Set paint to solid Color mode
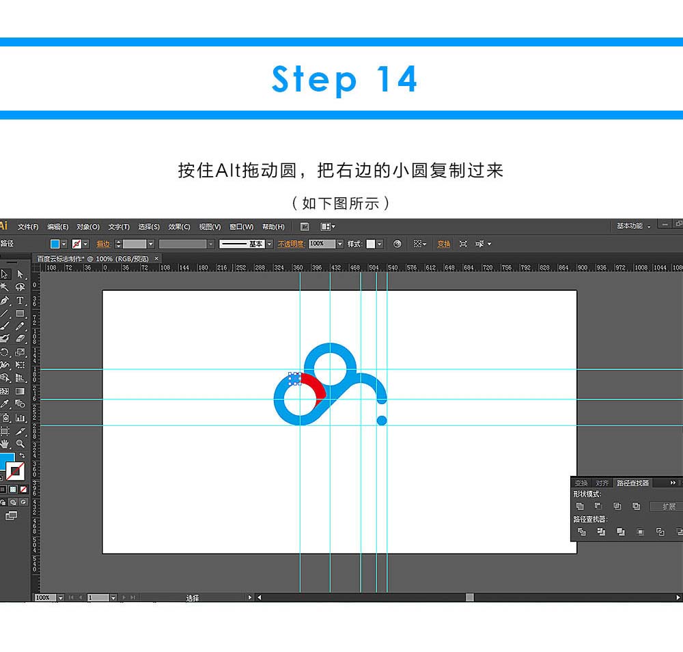683x652 pixels. pyautogui.click(x=3, y=490)
